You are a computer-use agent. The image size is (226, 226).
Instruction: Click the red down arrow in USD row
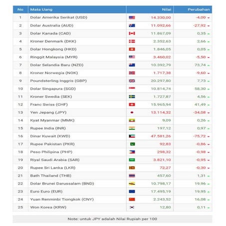[209, 18]
